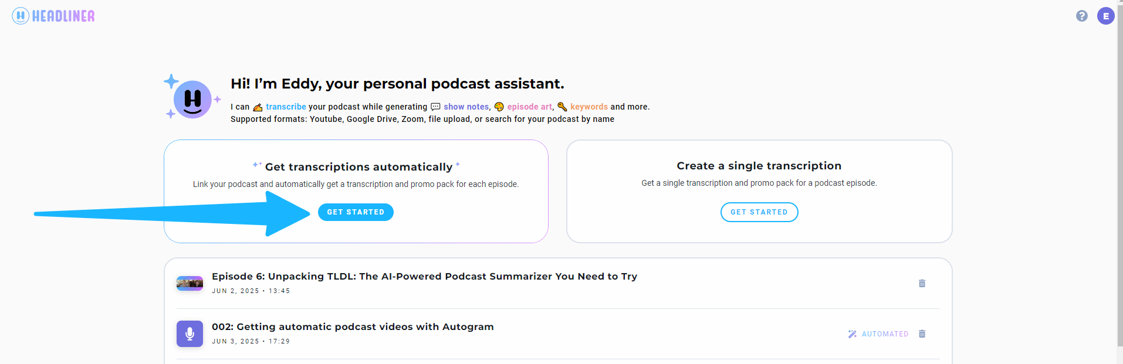Click the Automated label on Autogram episode

point(885,334)
